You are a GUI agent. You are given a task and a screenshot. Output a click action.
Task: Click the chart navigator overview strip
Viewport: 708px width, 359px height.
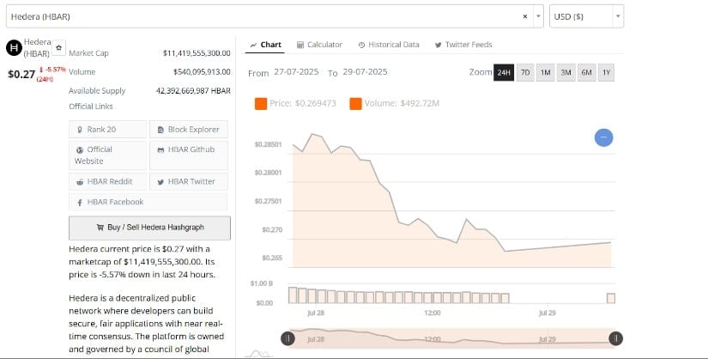pos(451,338)
